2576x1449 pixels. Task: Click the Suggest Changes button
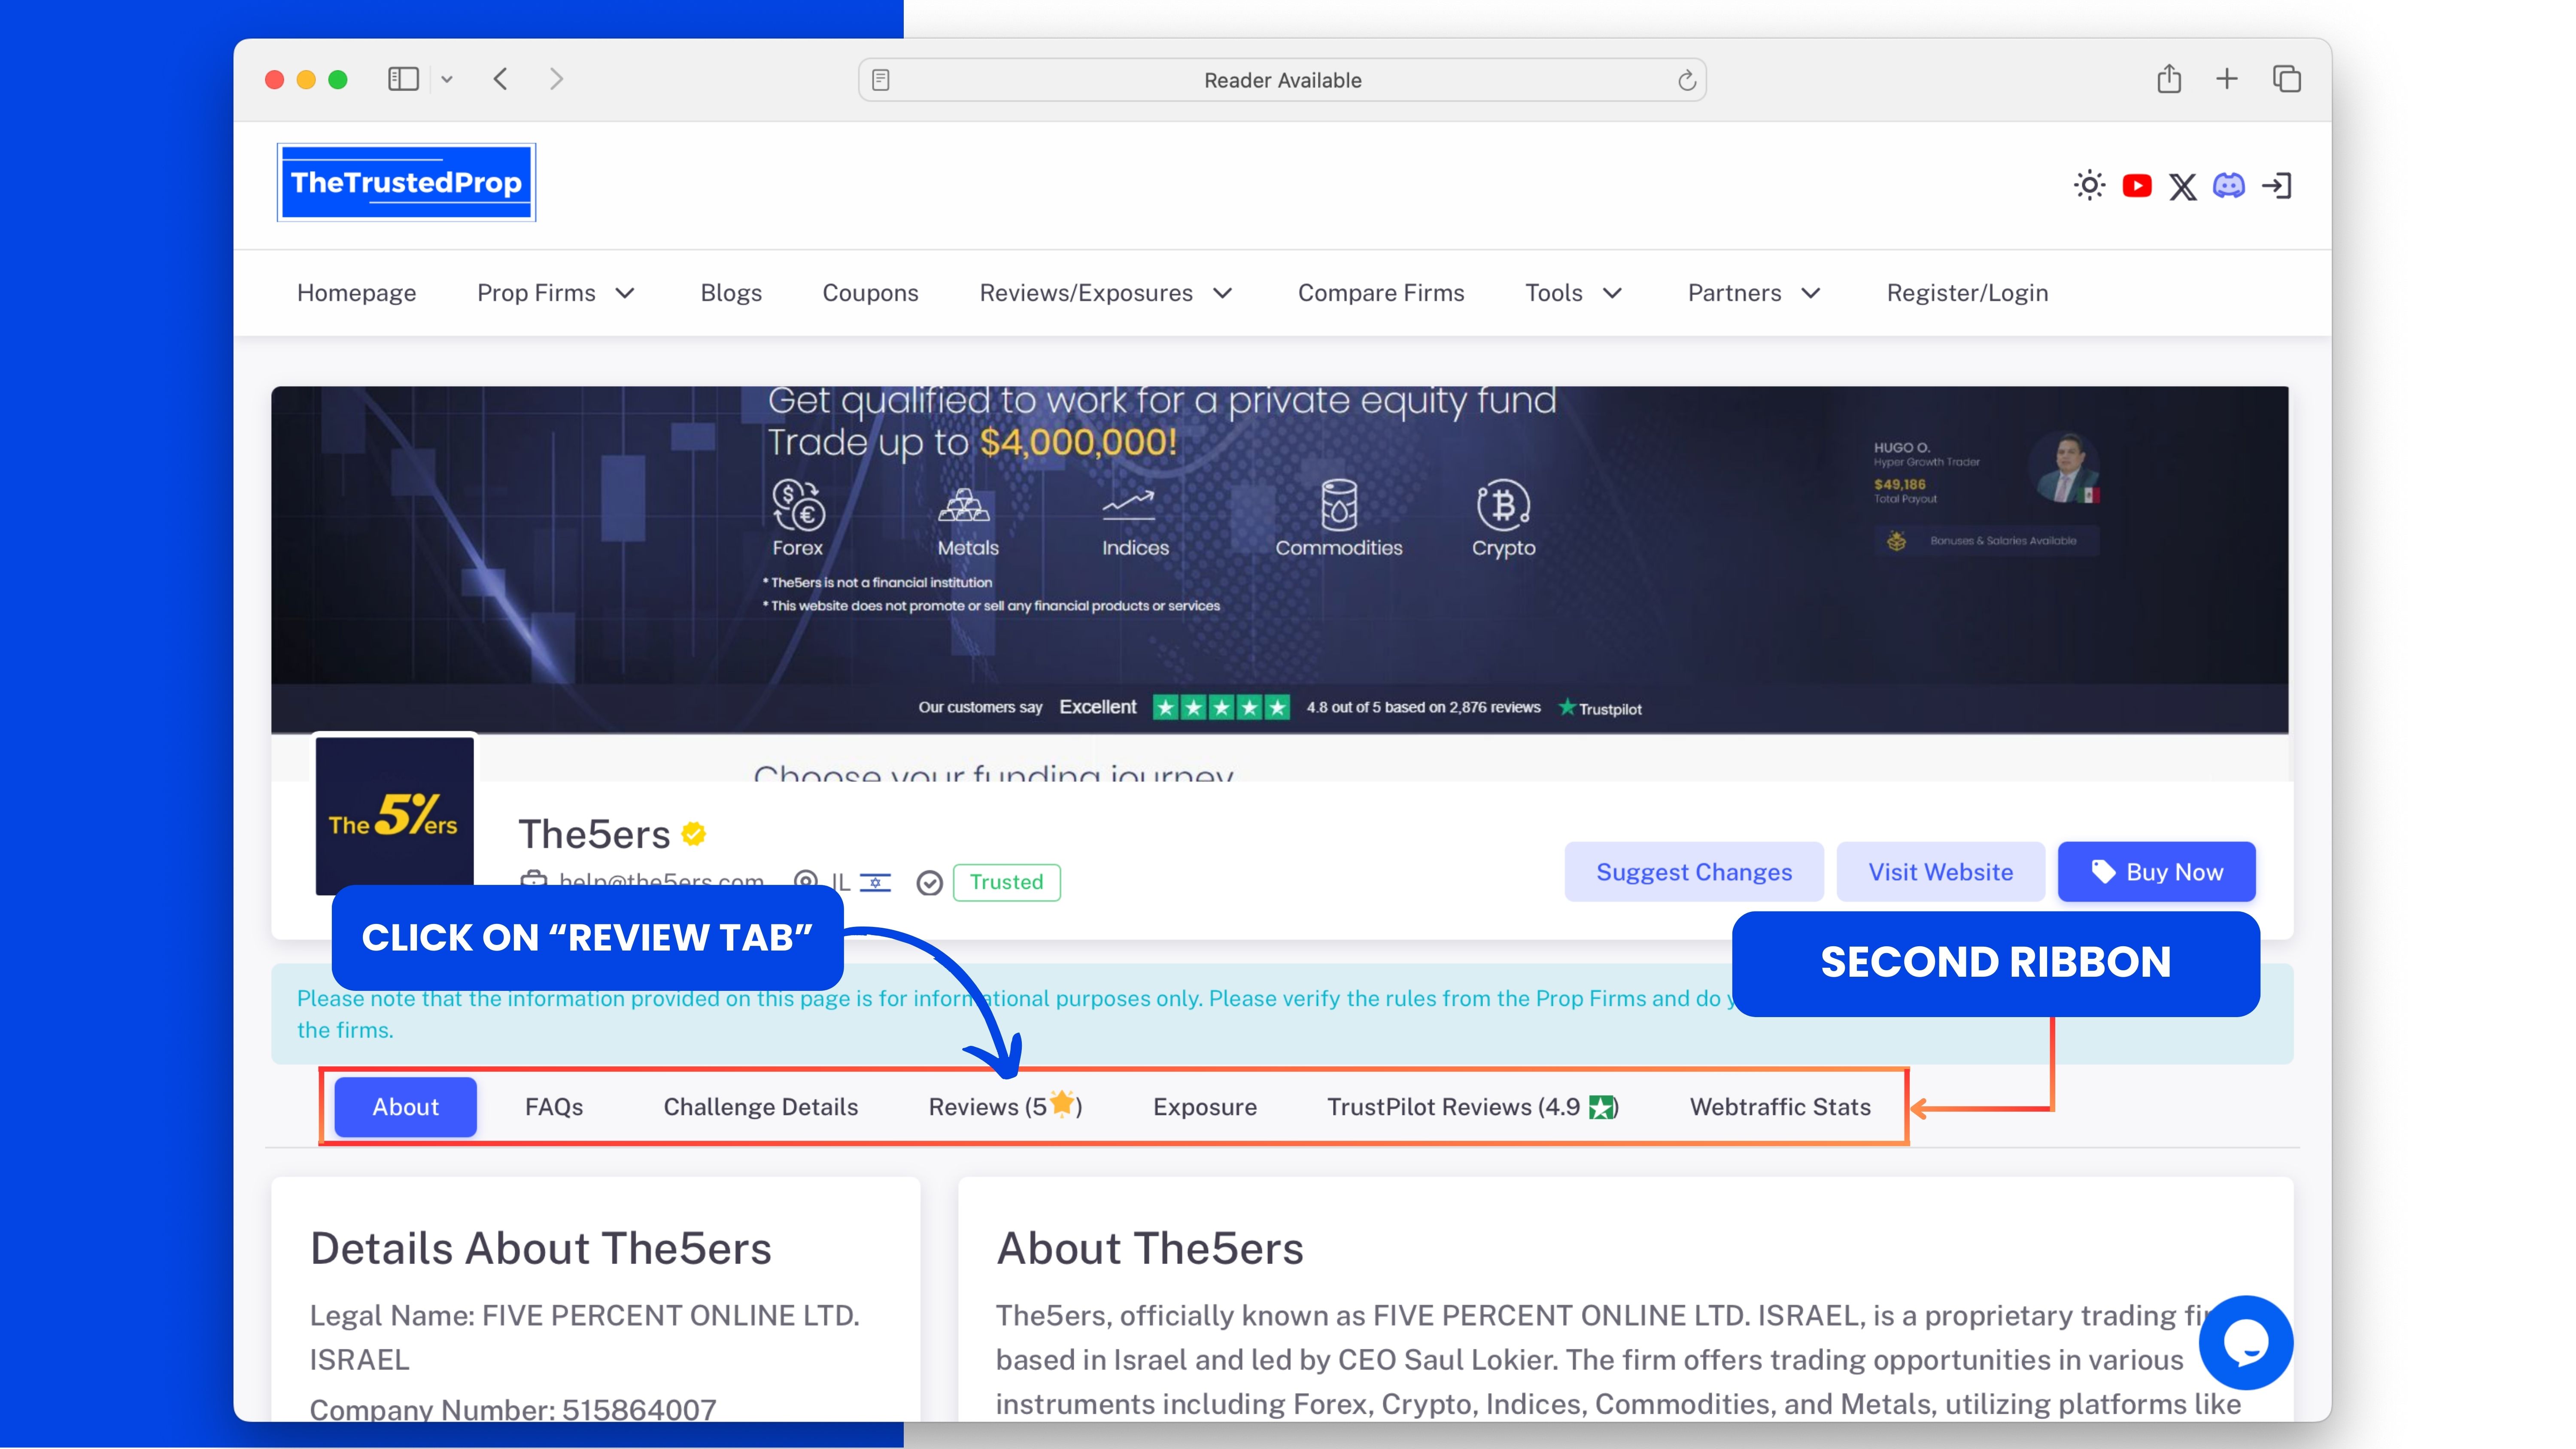(x=1694, y=872)
